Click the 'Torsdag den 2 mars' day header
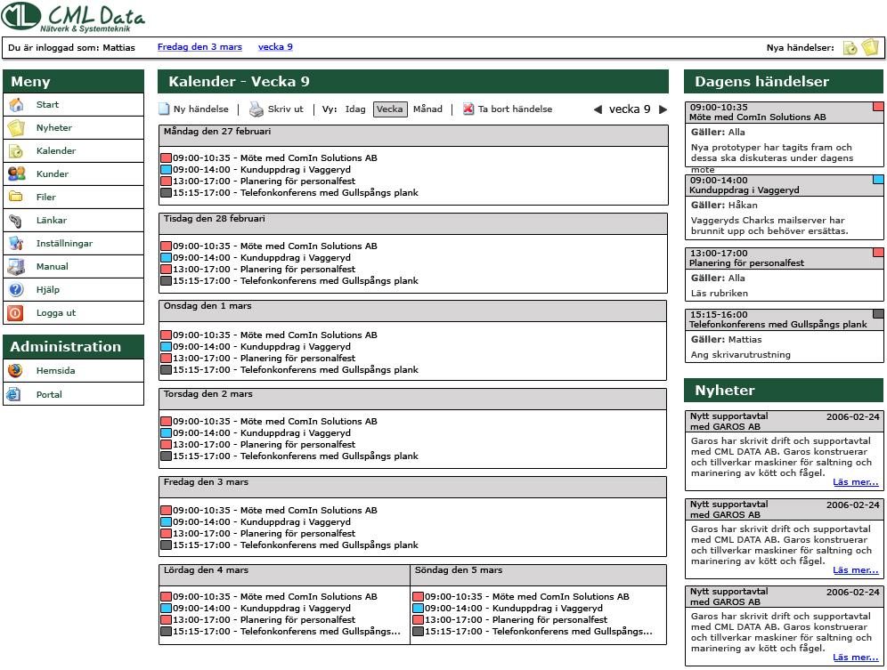Screen dimensions: 887x670 (x=413, y=399)
